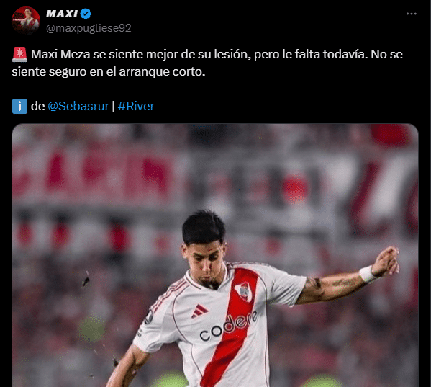Image resolution: width=431 pixels, height=387 pixels.
Task: Click the River Plate crest on the jersey
Action: coord(243,291)
